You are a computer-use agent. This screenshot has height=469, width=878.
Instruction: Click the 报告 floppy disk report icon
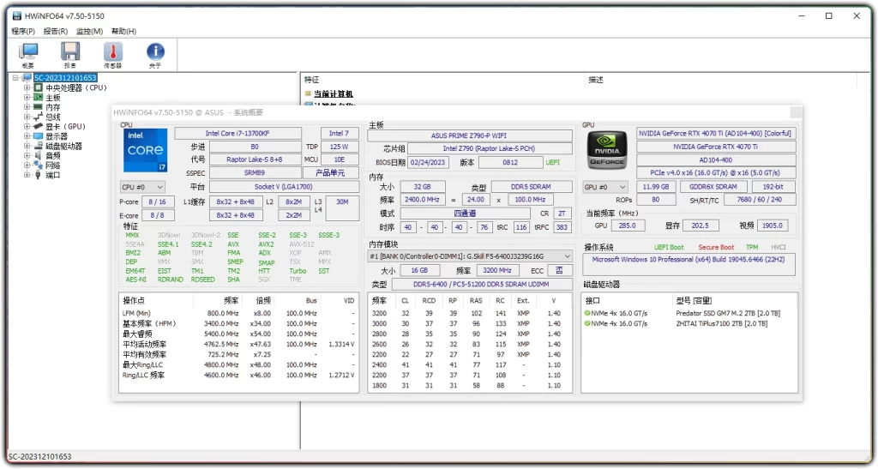click(70, 52)
